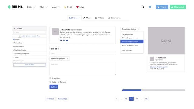The height and width of the screenshot is (109, 194).
Task: Go to page 45
Action: 126,99
